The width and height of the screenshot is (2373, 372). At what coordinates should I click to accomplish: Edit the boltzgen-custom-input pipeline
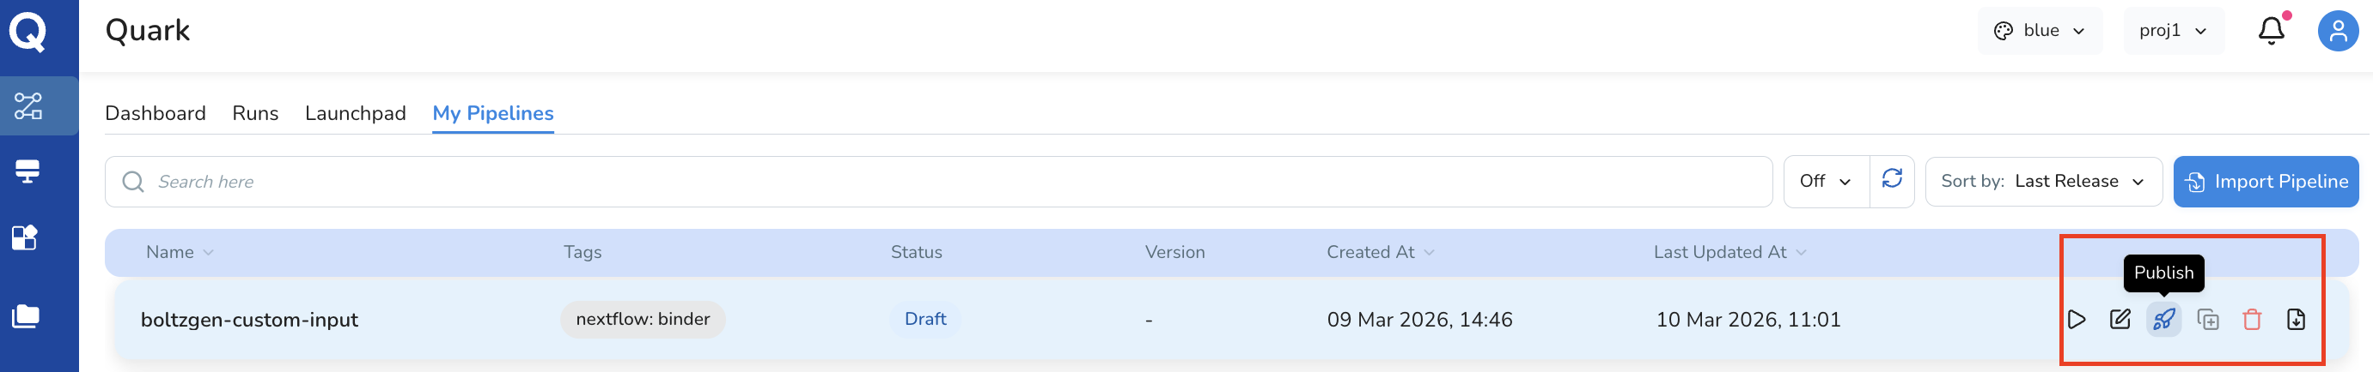point(2120,320)
